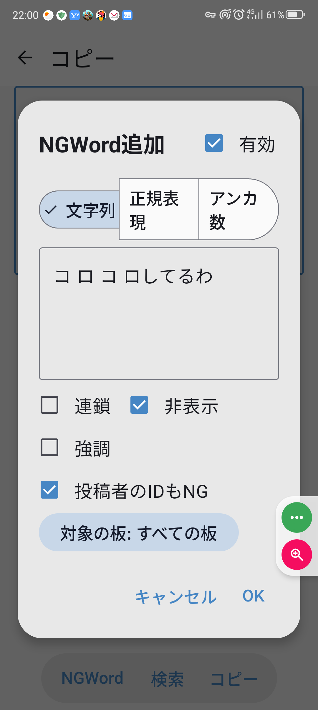
Task: Toggle the 非表示 checkbox
Action: coord(139,405)
